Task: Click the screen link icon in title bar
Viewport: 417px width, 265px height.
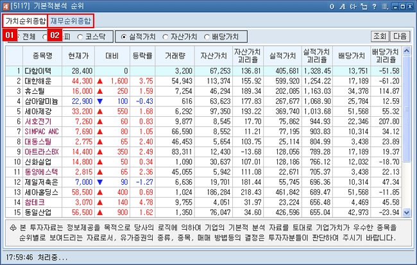Action: (x=353, y=6)
